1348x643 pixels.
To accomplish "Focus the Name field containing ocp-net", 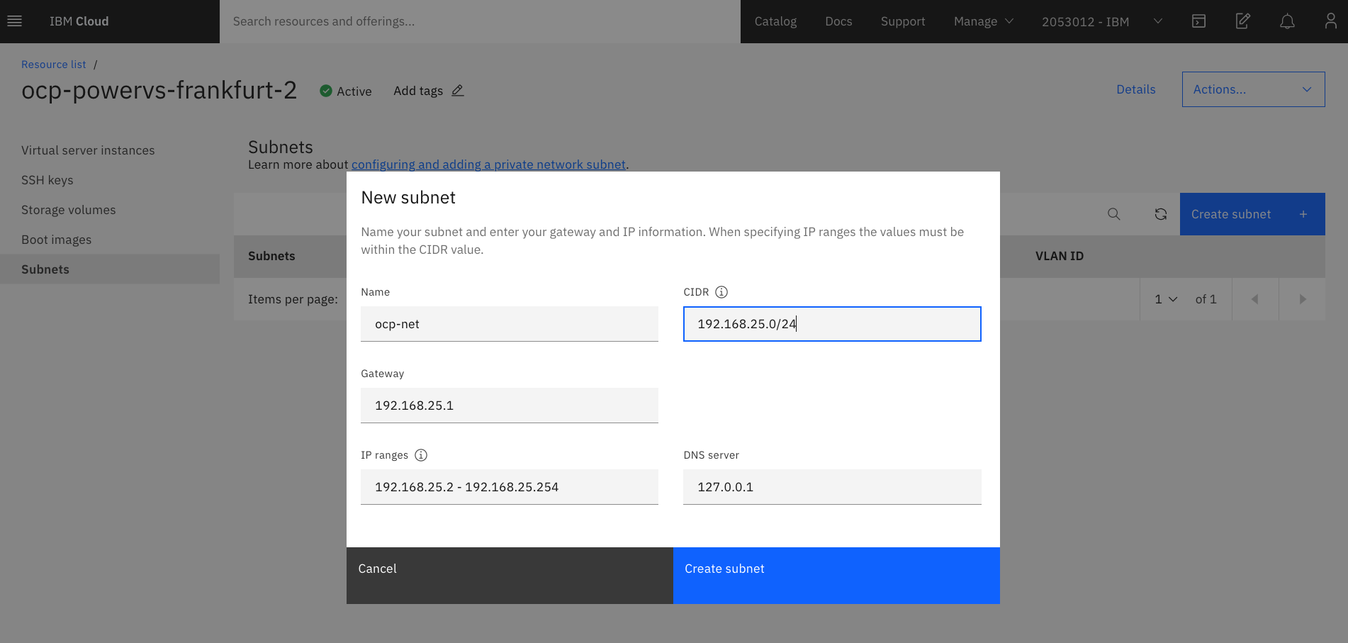I will coord(510,324).
